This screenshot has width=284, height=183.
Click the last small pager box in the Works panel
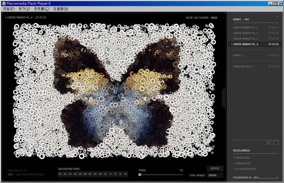276,143
